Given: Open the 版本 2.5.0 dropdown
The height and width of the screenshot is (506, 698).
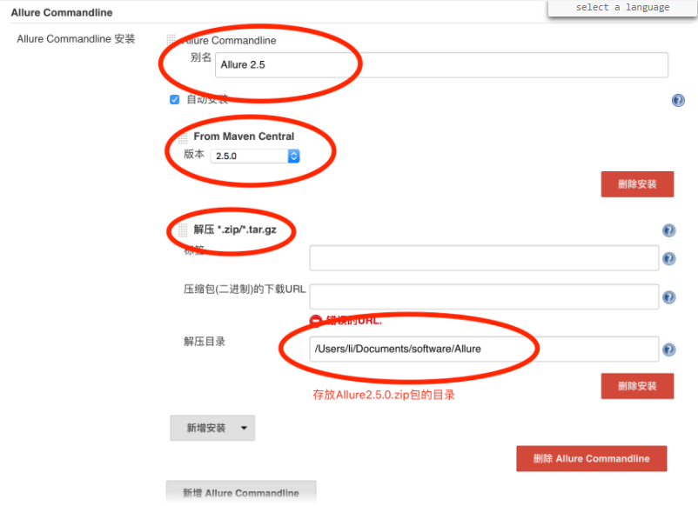Looking at the screenshot, I should coord(255,156).
